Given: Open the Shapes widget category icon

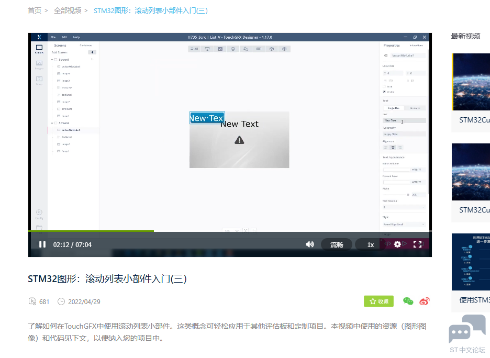Looking at the screenshot, I should click(x=246, y=49).
